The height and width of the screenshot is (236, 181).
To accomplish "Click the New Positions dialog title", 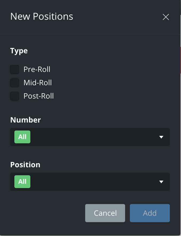I will [x=42, y=17].
